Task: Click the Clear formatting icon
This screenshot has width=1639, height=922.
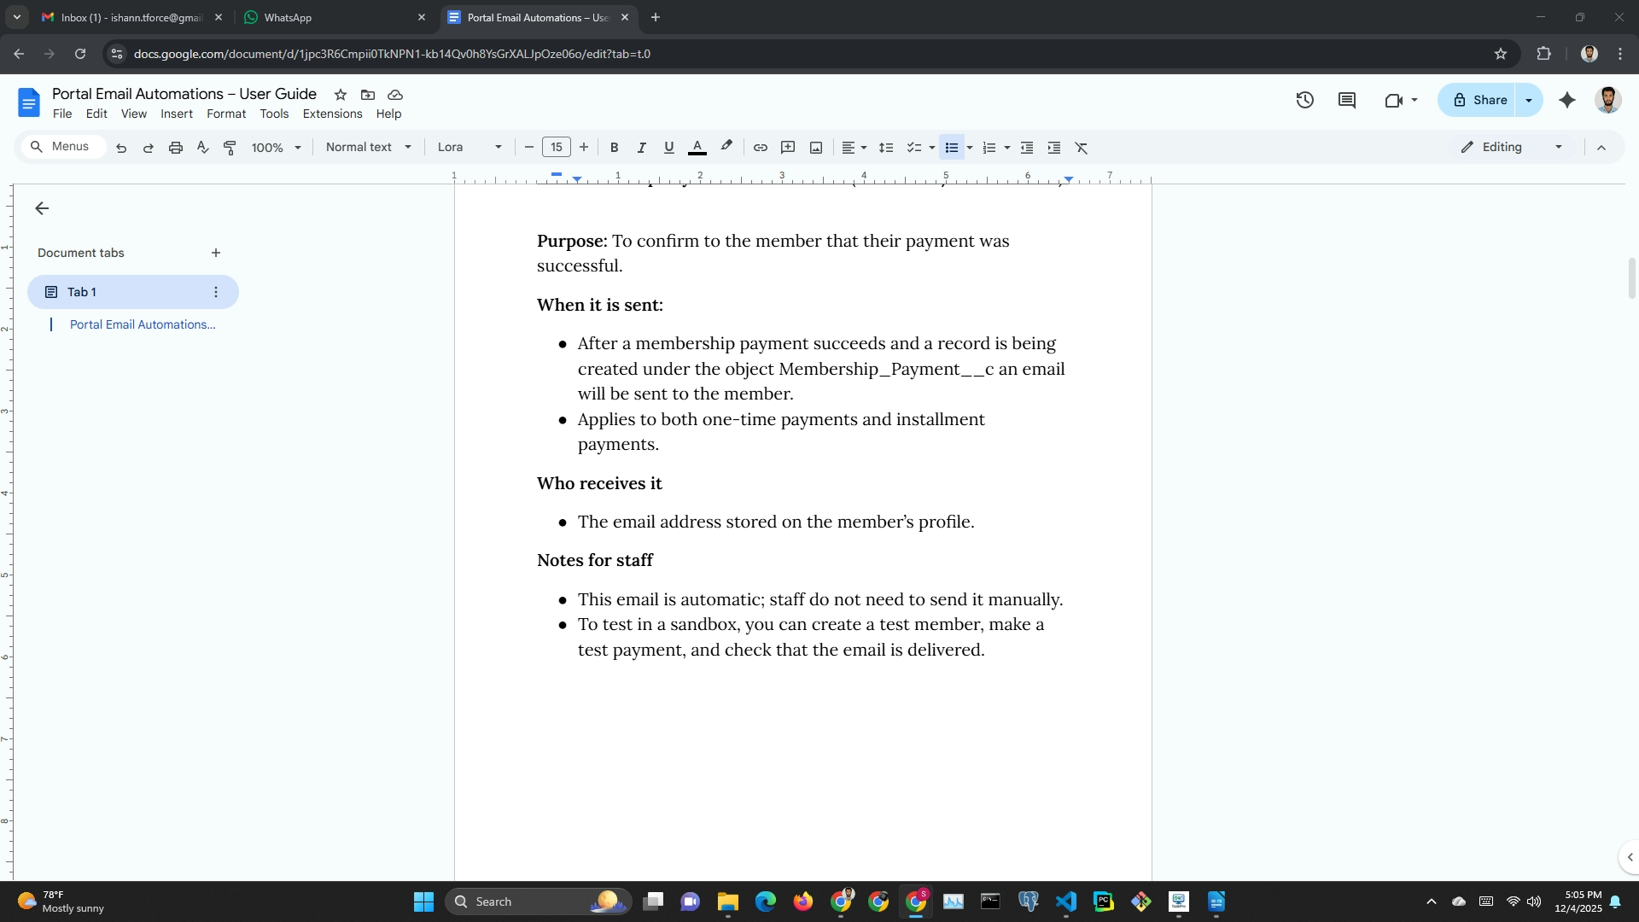Action: 1082,148
